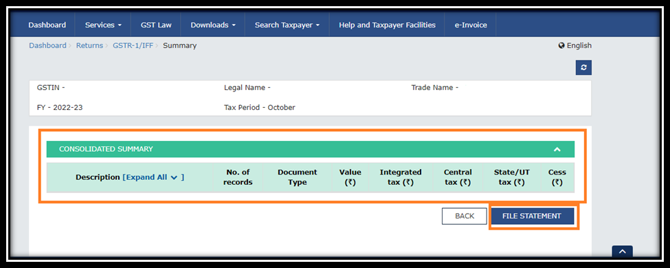This screenshot has width=670, height=268.
Task: Click the Integrated tax column header
Action: point(401,177)
